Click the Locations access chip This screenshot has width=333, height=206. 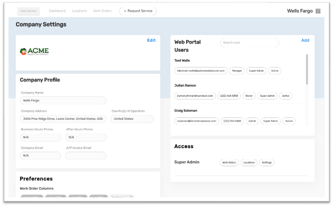[249, 162]
